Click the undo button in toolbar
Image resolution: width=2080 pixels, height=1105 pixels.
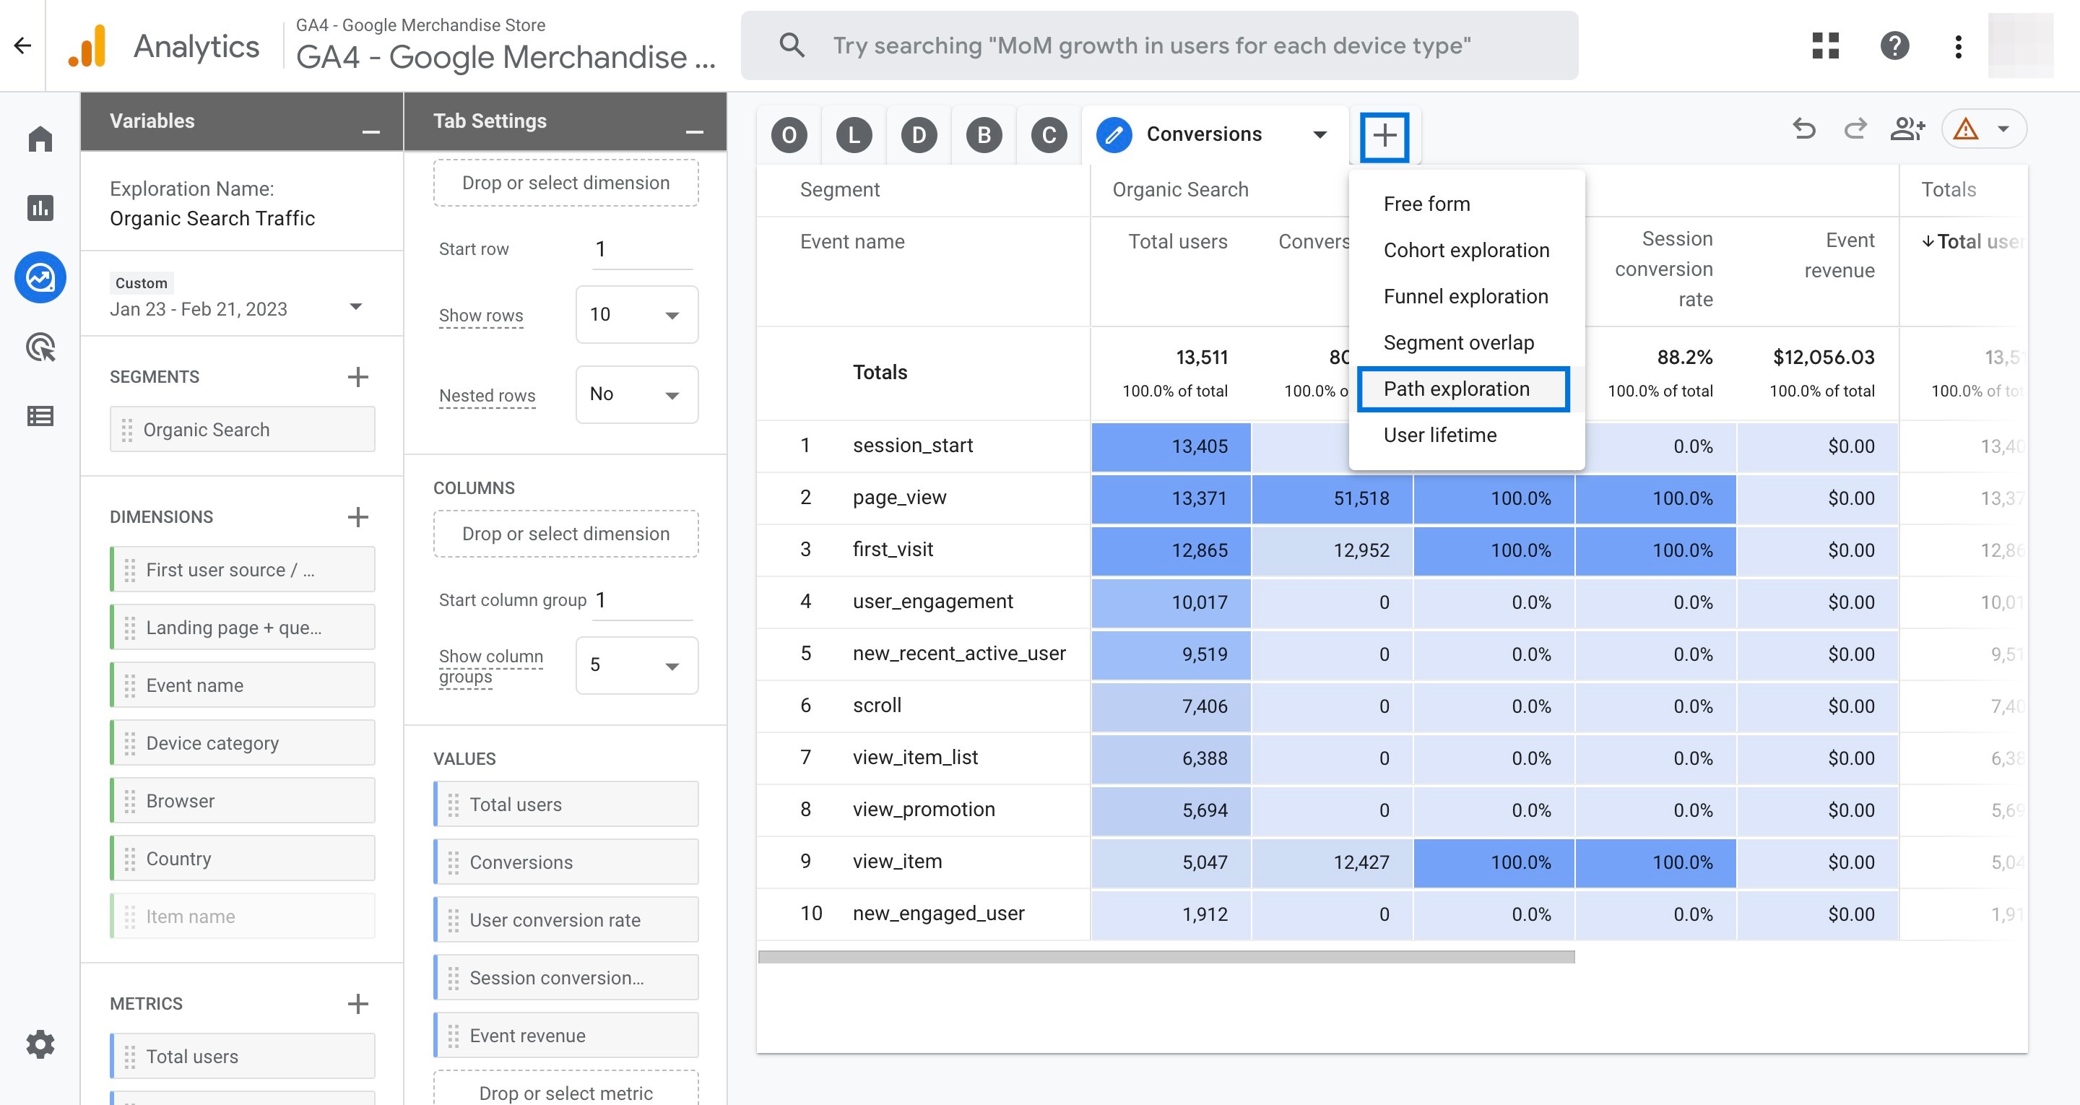[x=1805, y=134]
